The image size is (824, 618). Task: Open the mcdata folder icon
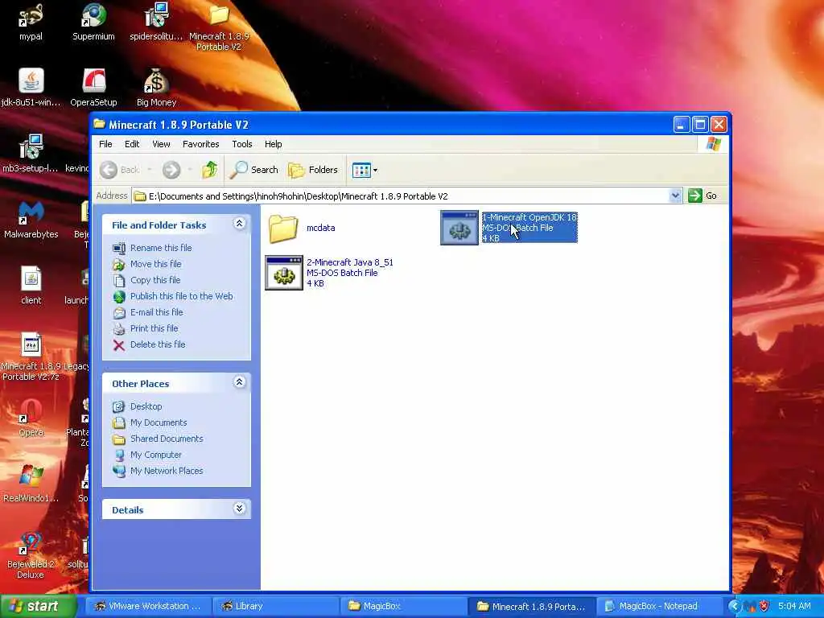coord(284,228)
